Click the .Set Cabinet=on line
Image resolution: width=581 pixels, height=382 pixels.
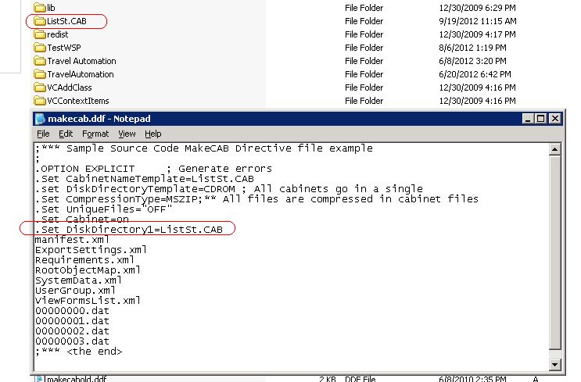pos(82,220)
